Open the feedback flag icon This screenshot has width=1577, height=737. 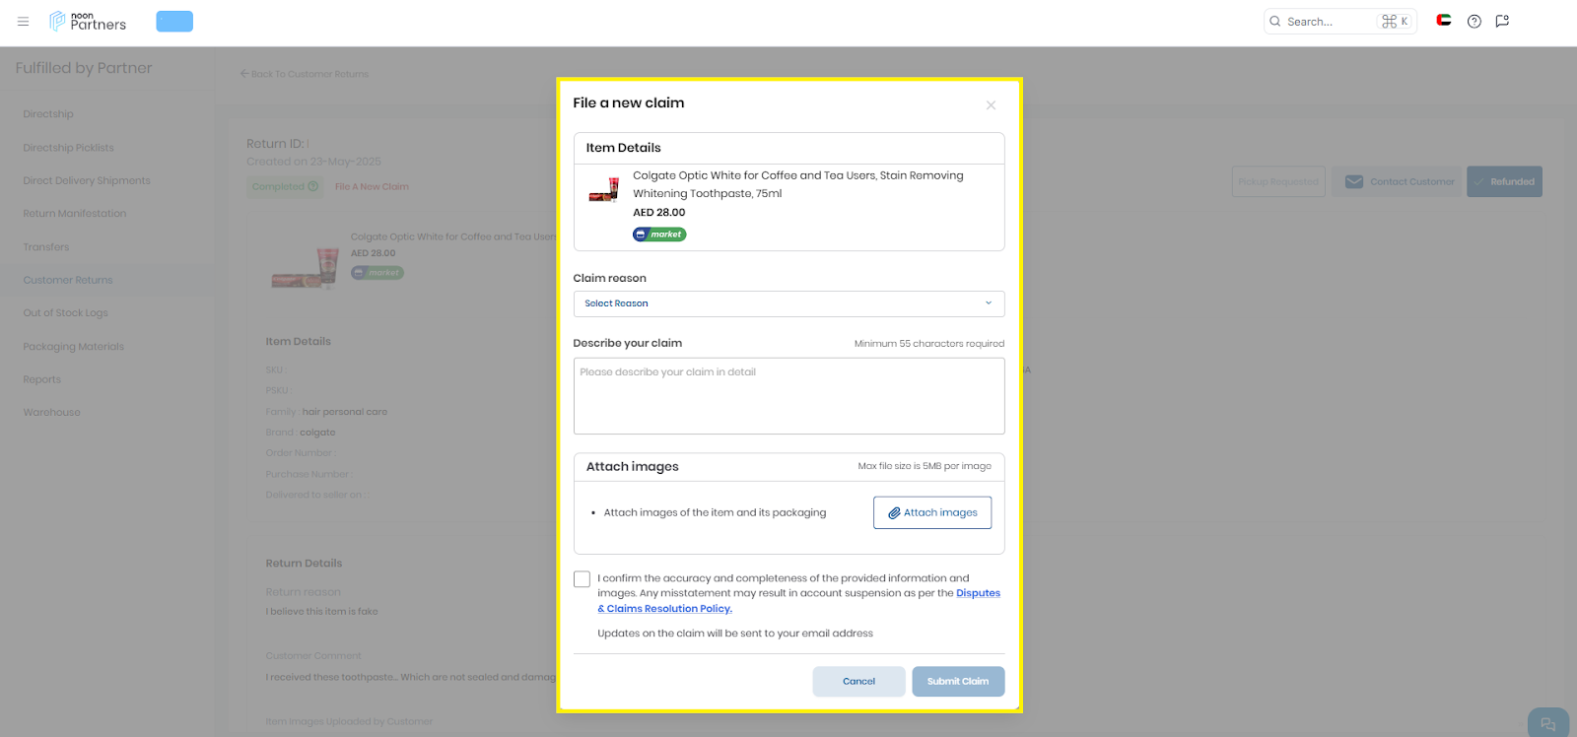pyautogui.click(x=1502, y=21)
